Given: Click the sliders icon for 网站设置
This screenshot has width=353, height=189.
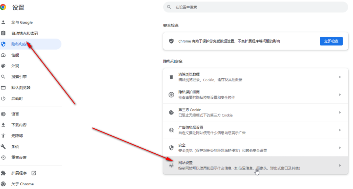Looking at the screenshot, I should pyautogui.click(x=171, y=165).
